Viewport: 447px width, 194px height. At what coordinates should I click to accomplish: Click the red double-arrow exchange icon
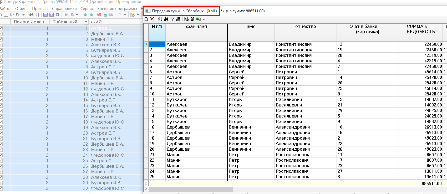99,14
